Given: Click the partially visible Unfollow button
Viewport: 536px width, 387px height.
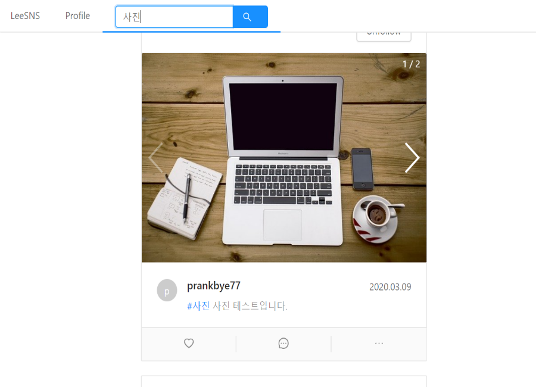Looking at the screenshot, I should coord(384,36).
